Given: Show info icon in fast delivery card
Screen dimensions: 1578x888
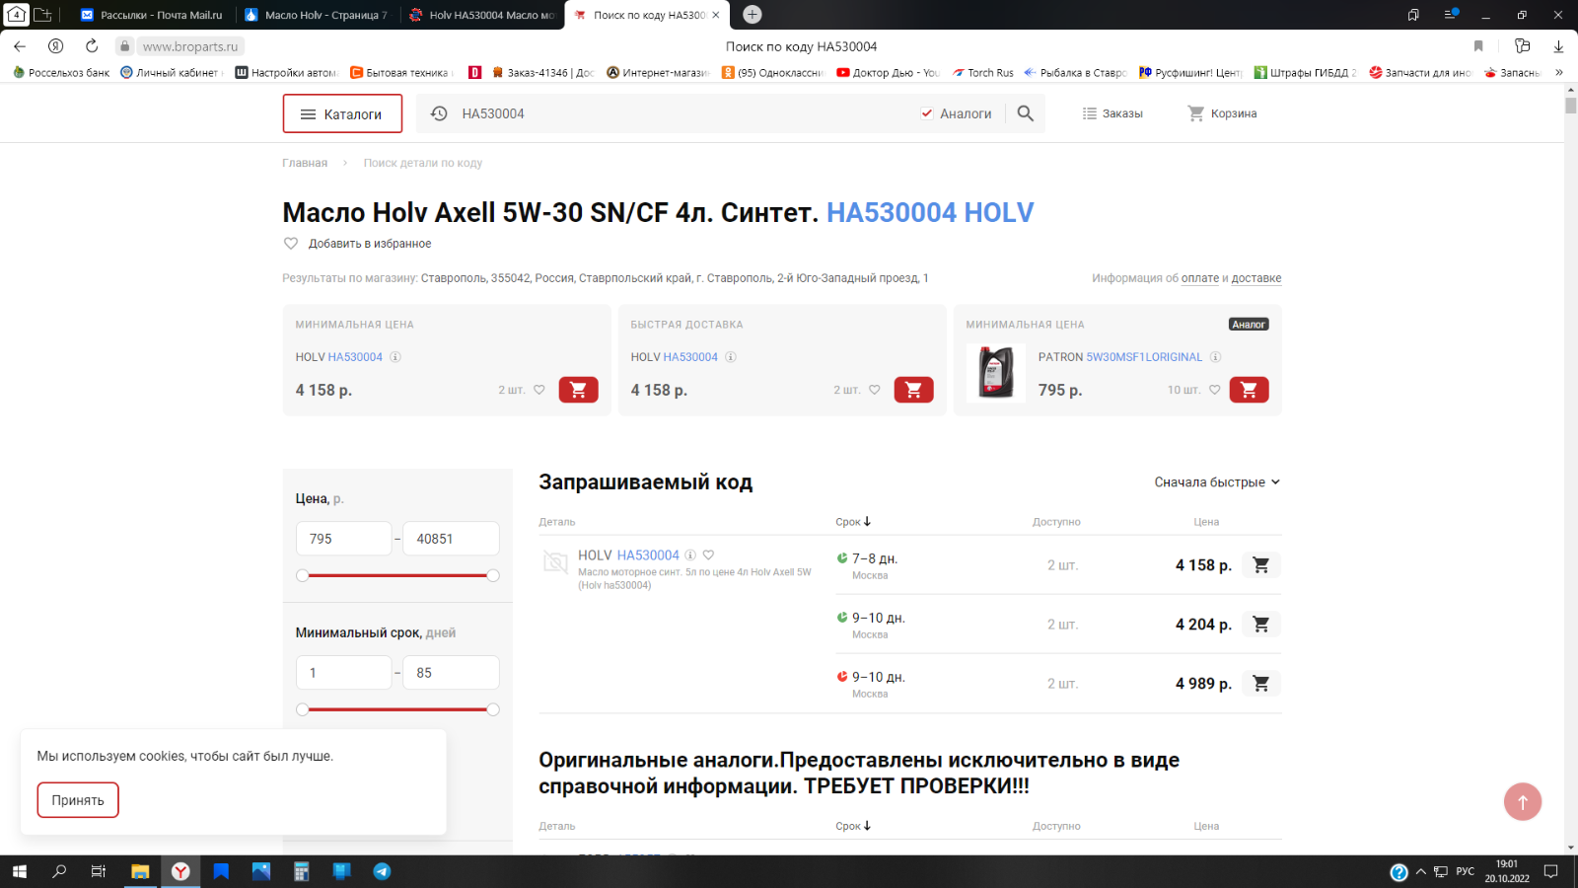Looking at the screenshot, I should pyautogui.click(x=731, y=357).
